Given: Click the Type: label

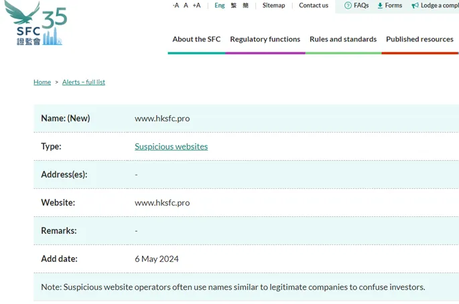Looking at the screenshot, I should (51, 146).
